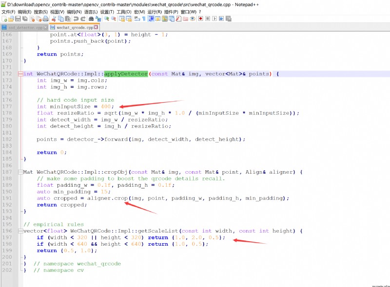390x287 pixels.
Task: Toggle the Document Map icon
Action: pos(165,19)
